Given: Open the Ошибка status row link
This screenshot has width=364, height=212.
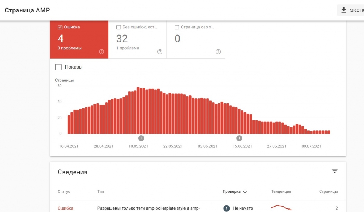Looking at the screenshot, I should pyautogui.click(x=65, y=208).
